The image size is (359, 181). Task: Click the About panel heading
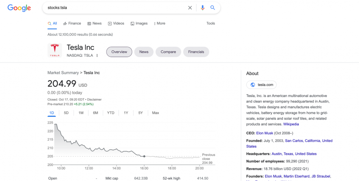click(252, 74)
